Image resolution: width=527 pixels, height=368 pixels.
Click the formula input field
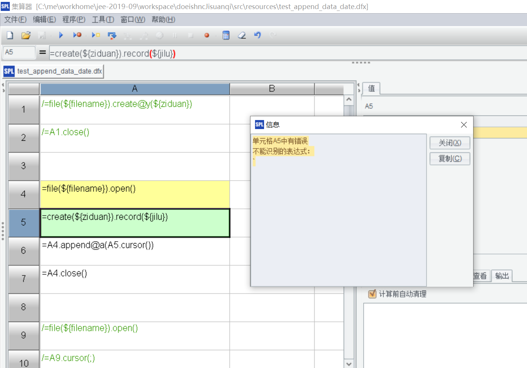(286, 53)
